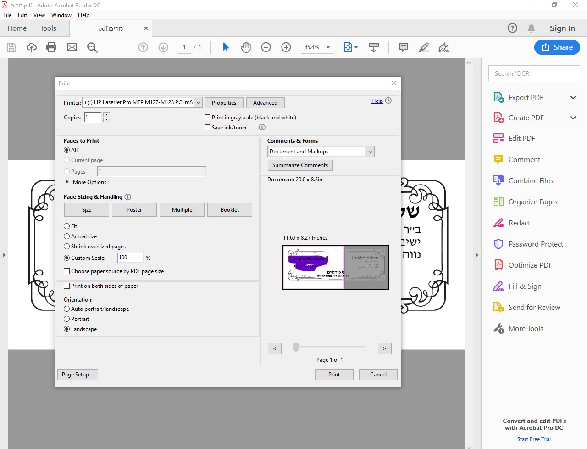Viewport: 587px width, 449px height.
Task: Open the Document and Markups dropdown
Action: (370, 152)
